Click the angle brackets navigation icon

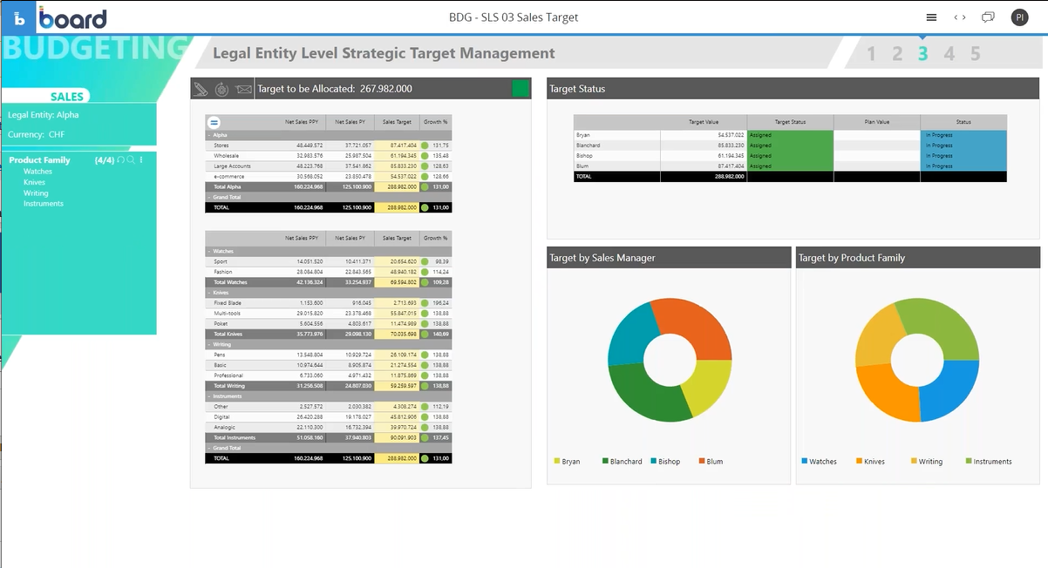click(x=959, y=17)
